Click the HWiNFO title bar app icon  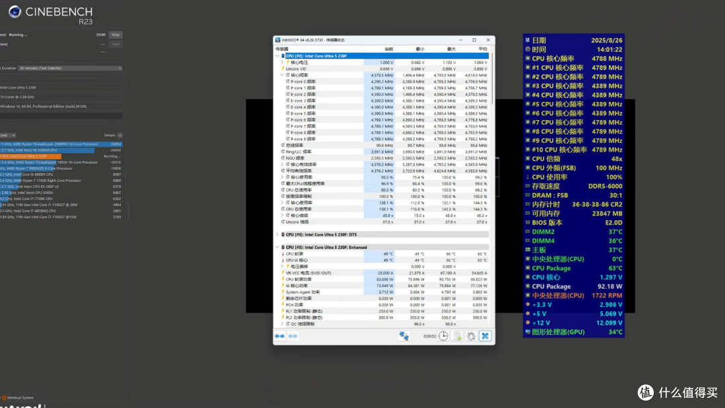coord(277,40)
